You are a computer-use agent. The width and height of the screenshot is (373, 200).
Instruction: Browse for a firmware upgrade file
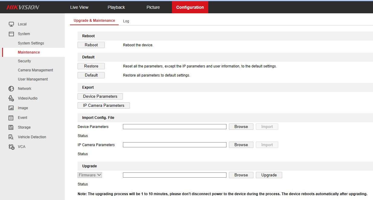pyautogui.click(x=241, y=175)
